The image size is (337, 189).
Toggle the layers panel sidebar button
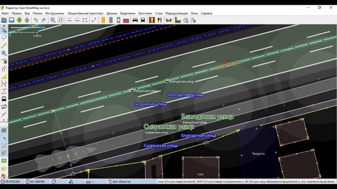pyautogui.click(x=4, y=130)
